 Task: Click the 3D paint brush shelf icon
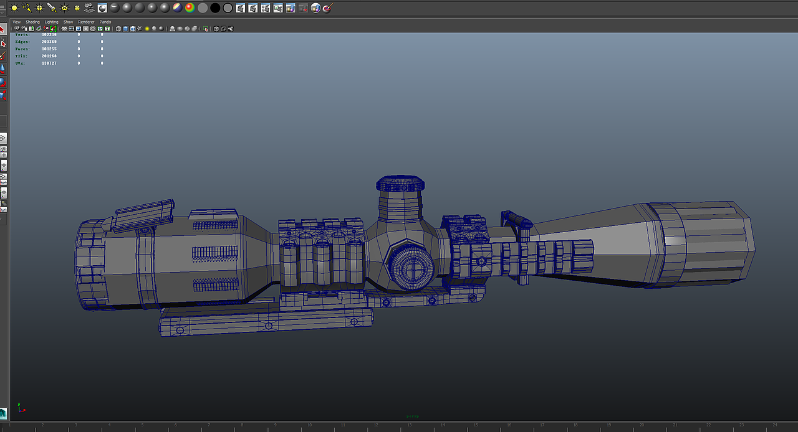[x=328, y=8]
